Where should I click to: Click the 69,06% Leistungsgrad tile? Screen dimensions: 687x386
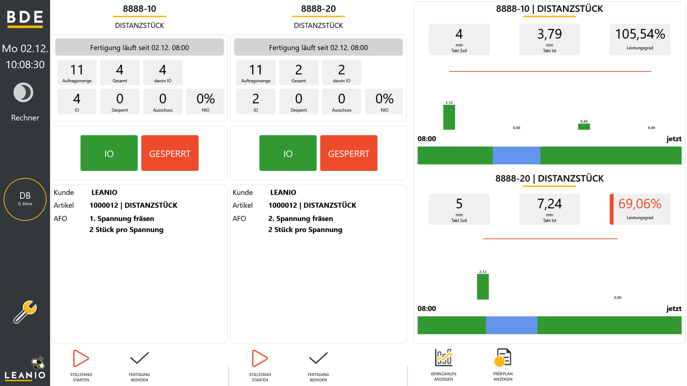[x=640, y=209]
